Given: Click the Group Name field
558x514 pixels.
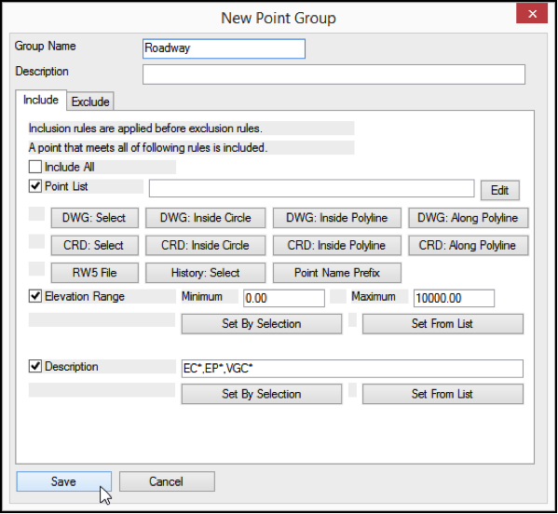Looking at the screenshot, I should coord(224,48).
